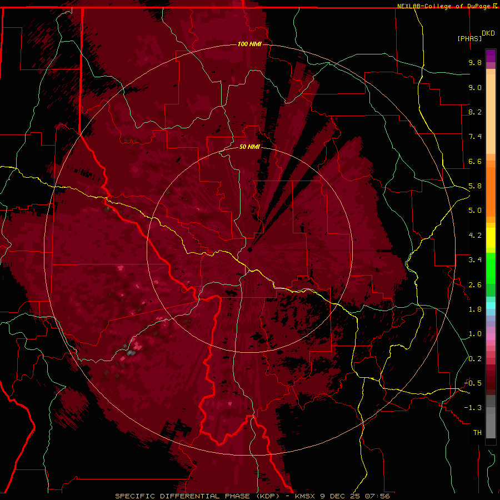Click the radar site dot at map center
This screenshot has height=500, width=500.
[x=250, y=249]
